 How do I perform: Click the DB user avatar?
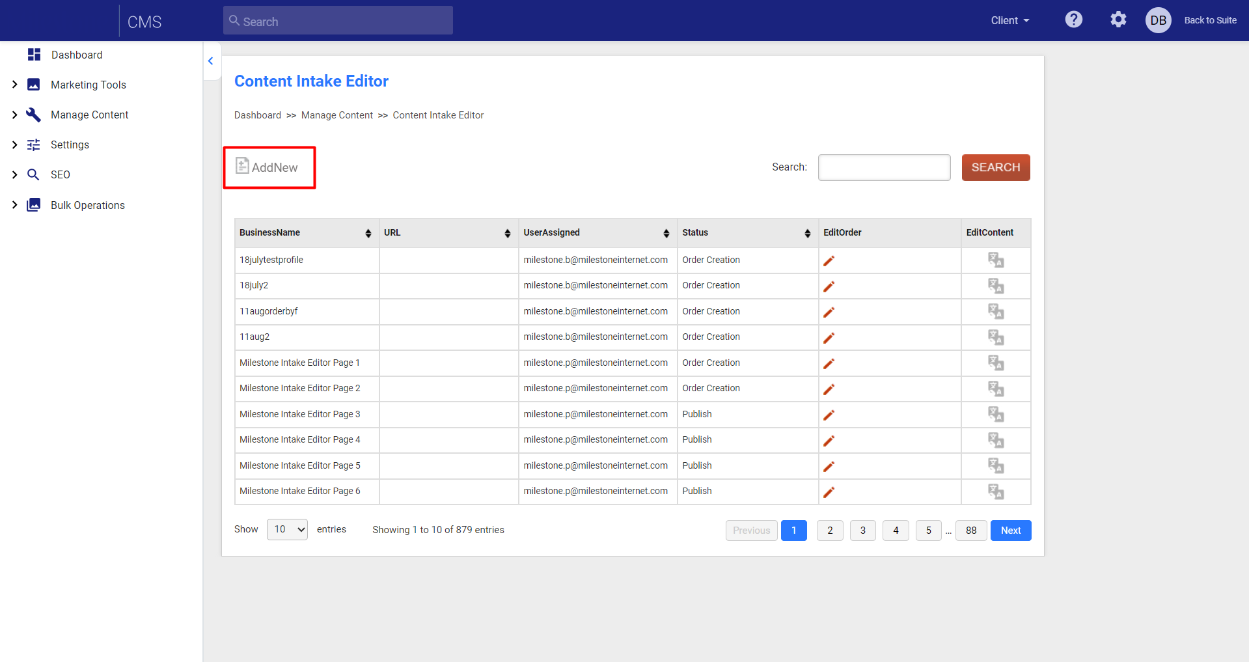1159,20
